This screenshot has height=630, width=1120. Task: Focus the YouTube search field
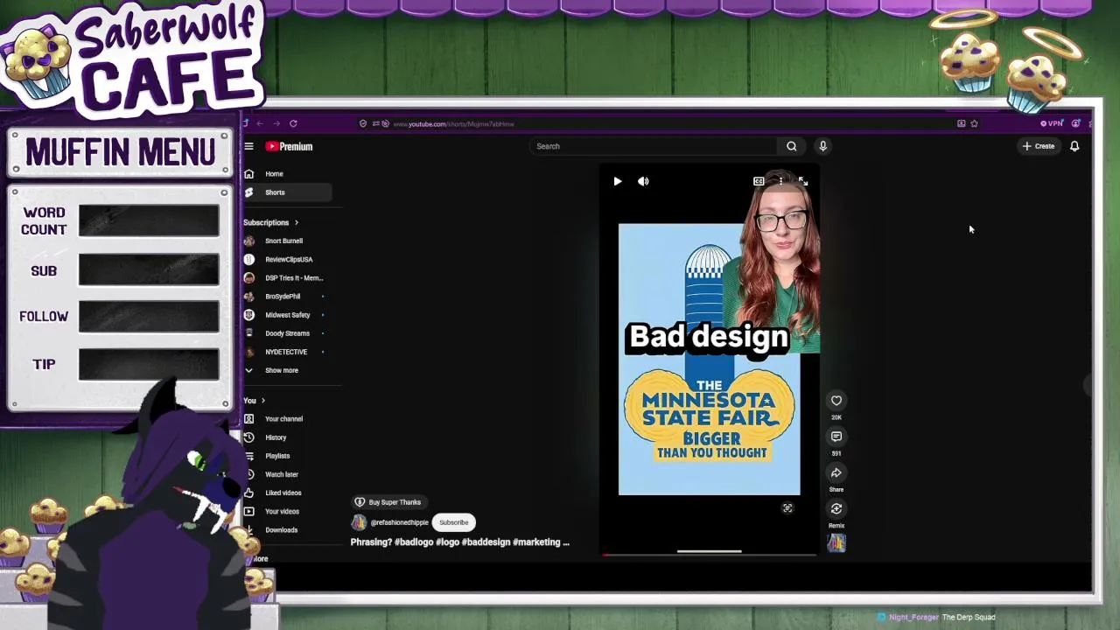coord(654,146)
